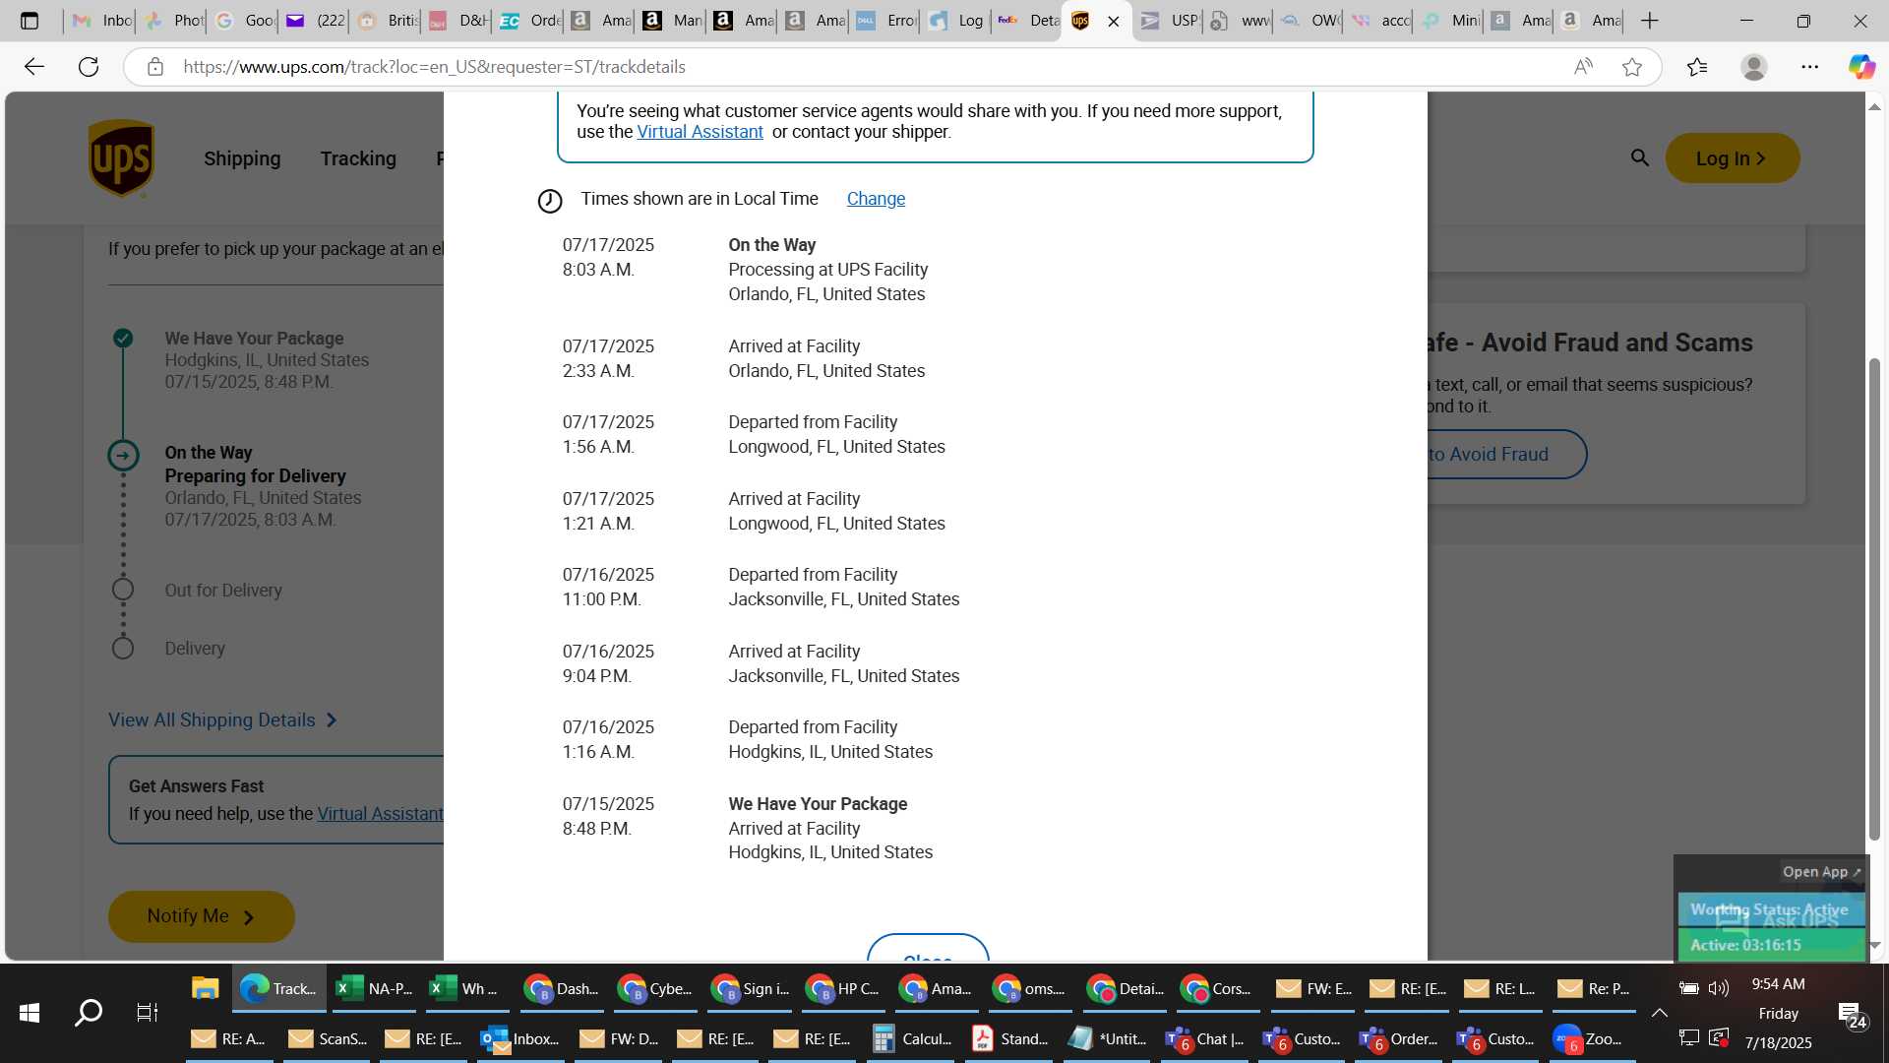Switch to the D&H browser tab
Screen dimensions: 1889x1063
click(x=458, y=21)
